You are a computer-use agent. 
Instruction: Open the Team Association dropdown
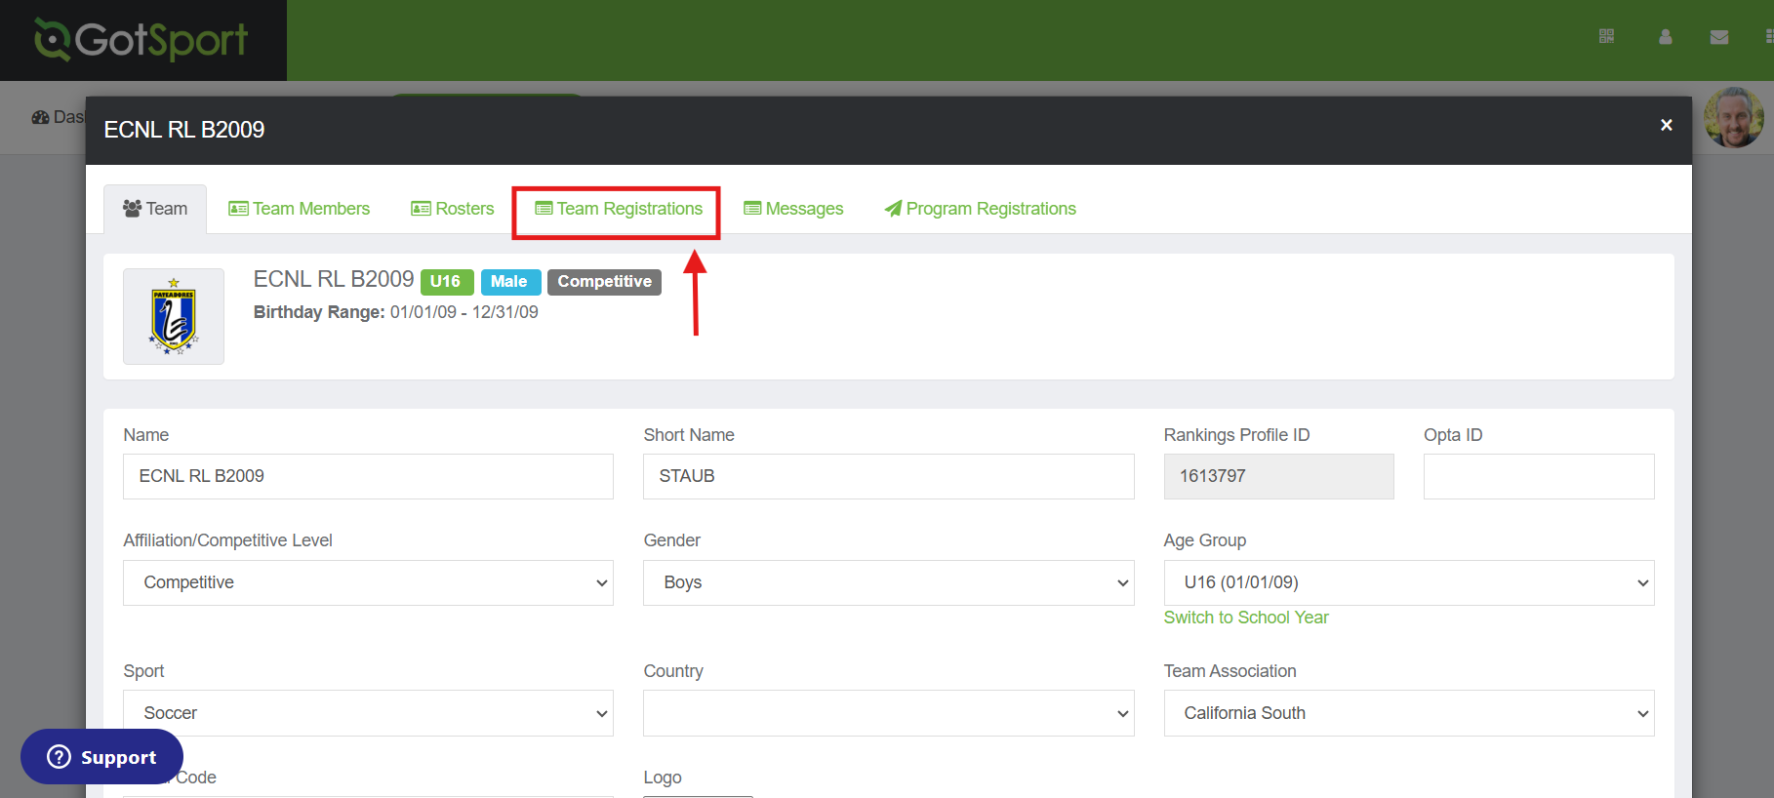click(1408, 713)
